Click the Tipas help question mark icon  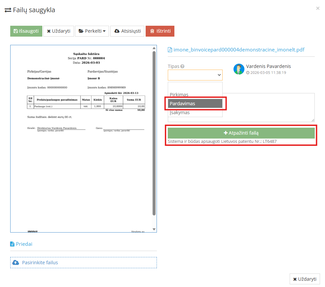[182, 66]
